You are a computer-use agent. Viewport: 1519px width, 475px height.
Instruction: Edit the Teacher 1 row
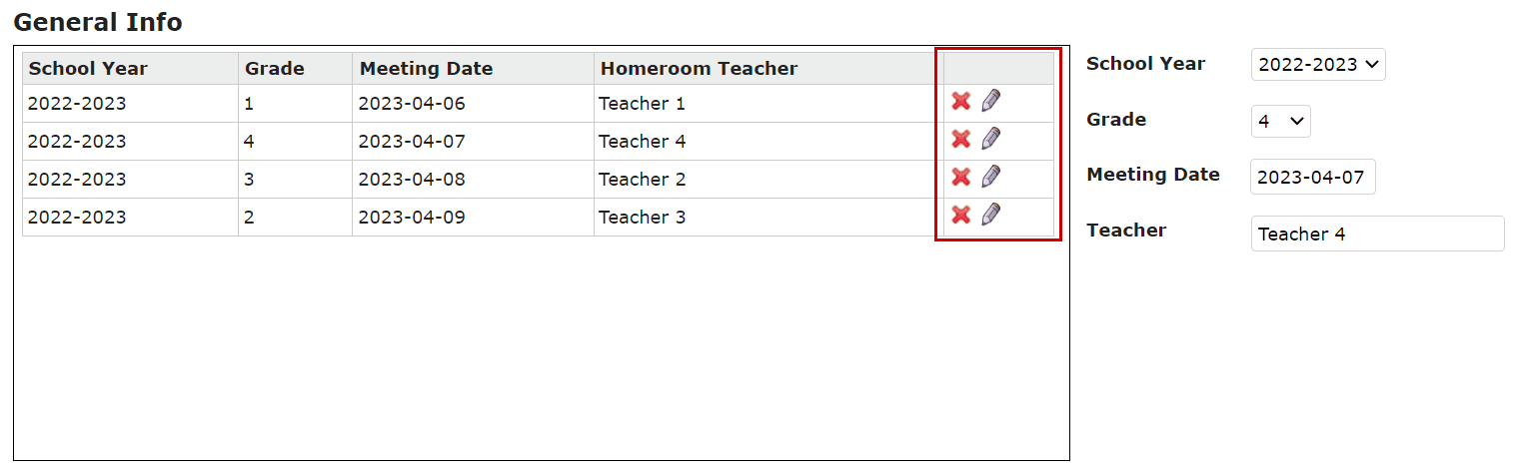990,100
